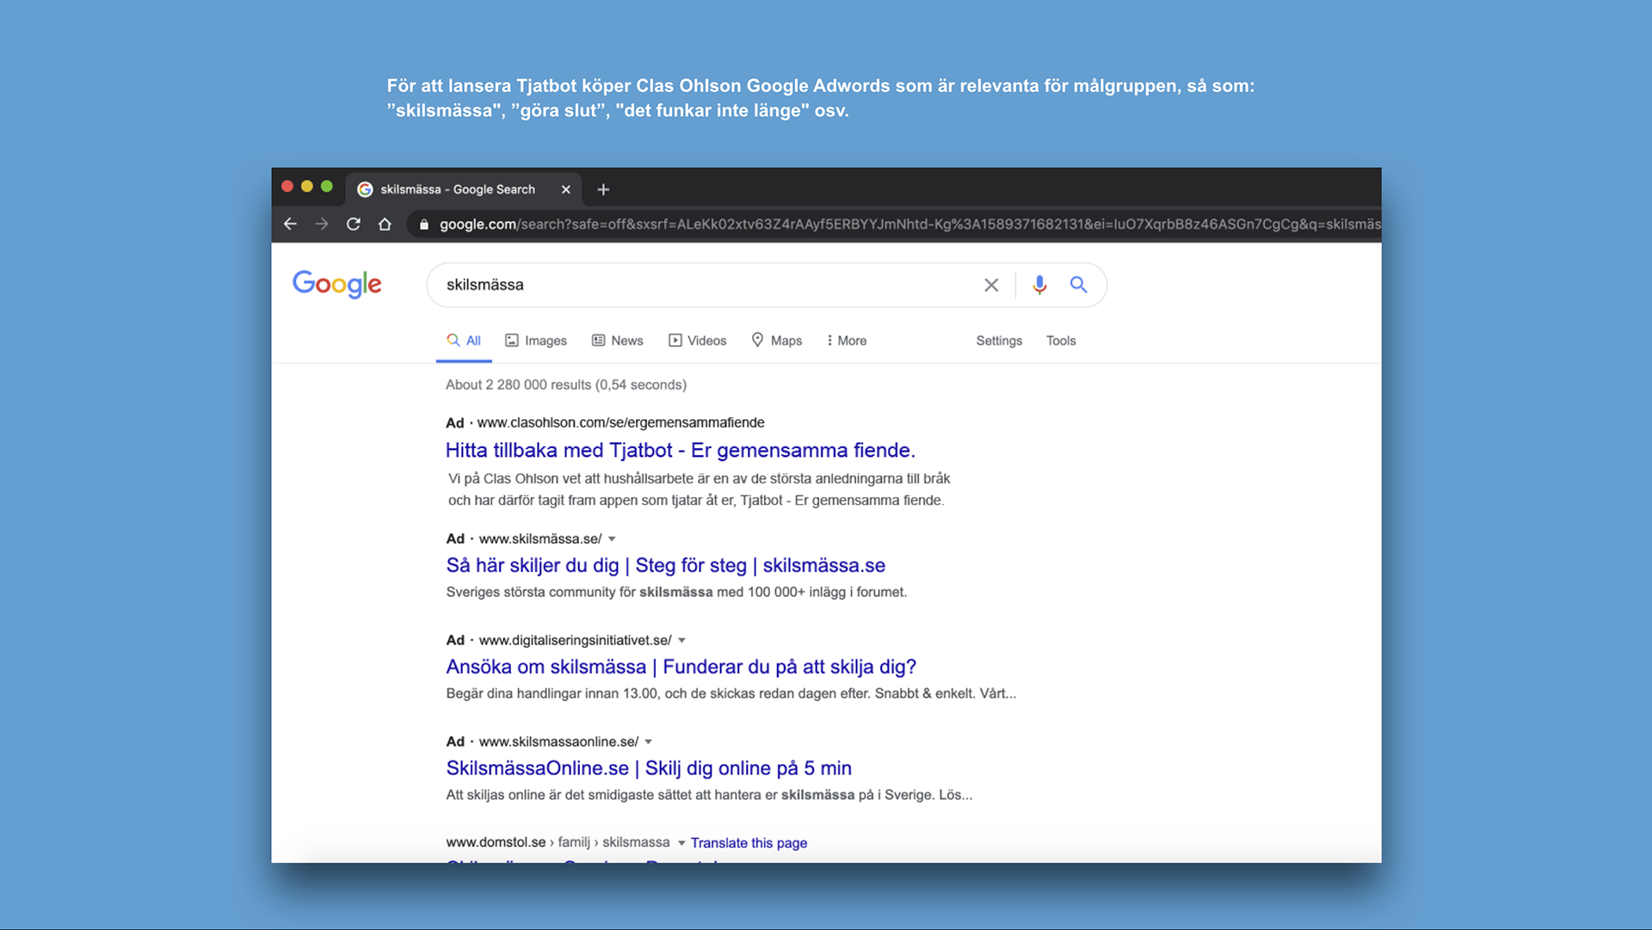Select the All results tab
The image size is (1652, 930).
coord(464,341)
